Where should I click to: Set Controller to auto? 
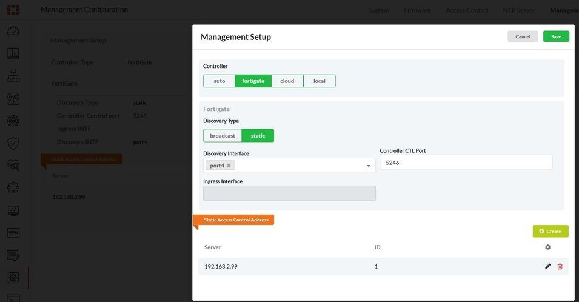(219, 81)
